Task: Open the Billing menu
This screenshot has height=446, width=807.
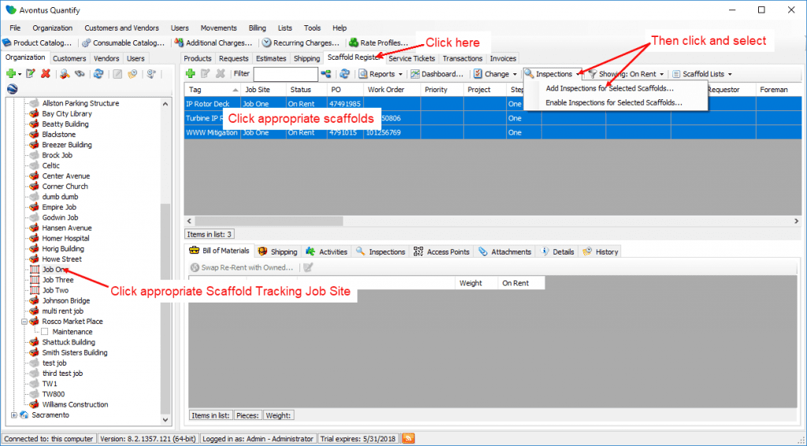Action: coord(258,28)
